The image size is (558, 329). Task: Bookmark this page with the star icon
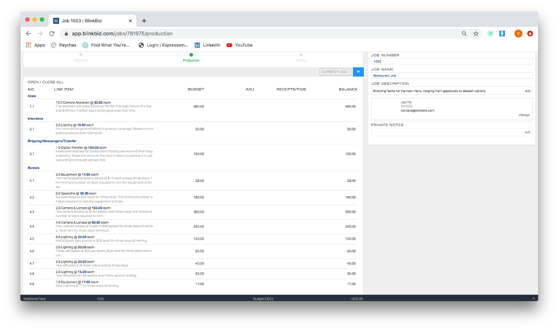(x=476, y=33)
